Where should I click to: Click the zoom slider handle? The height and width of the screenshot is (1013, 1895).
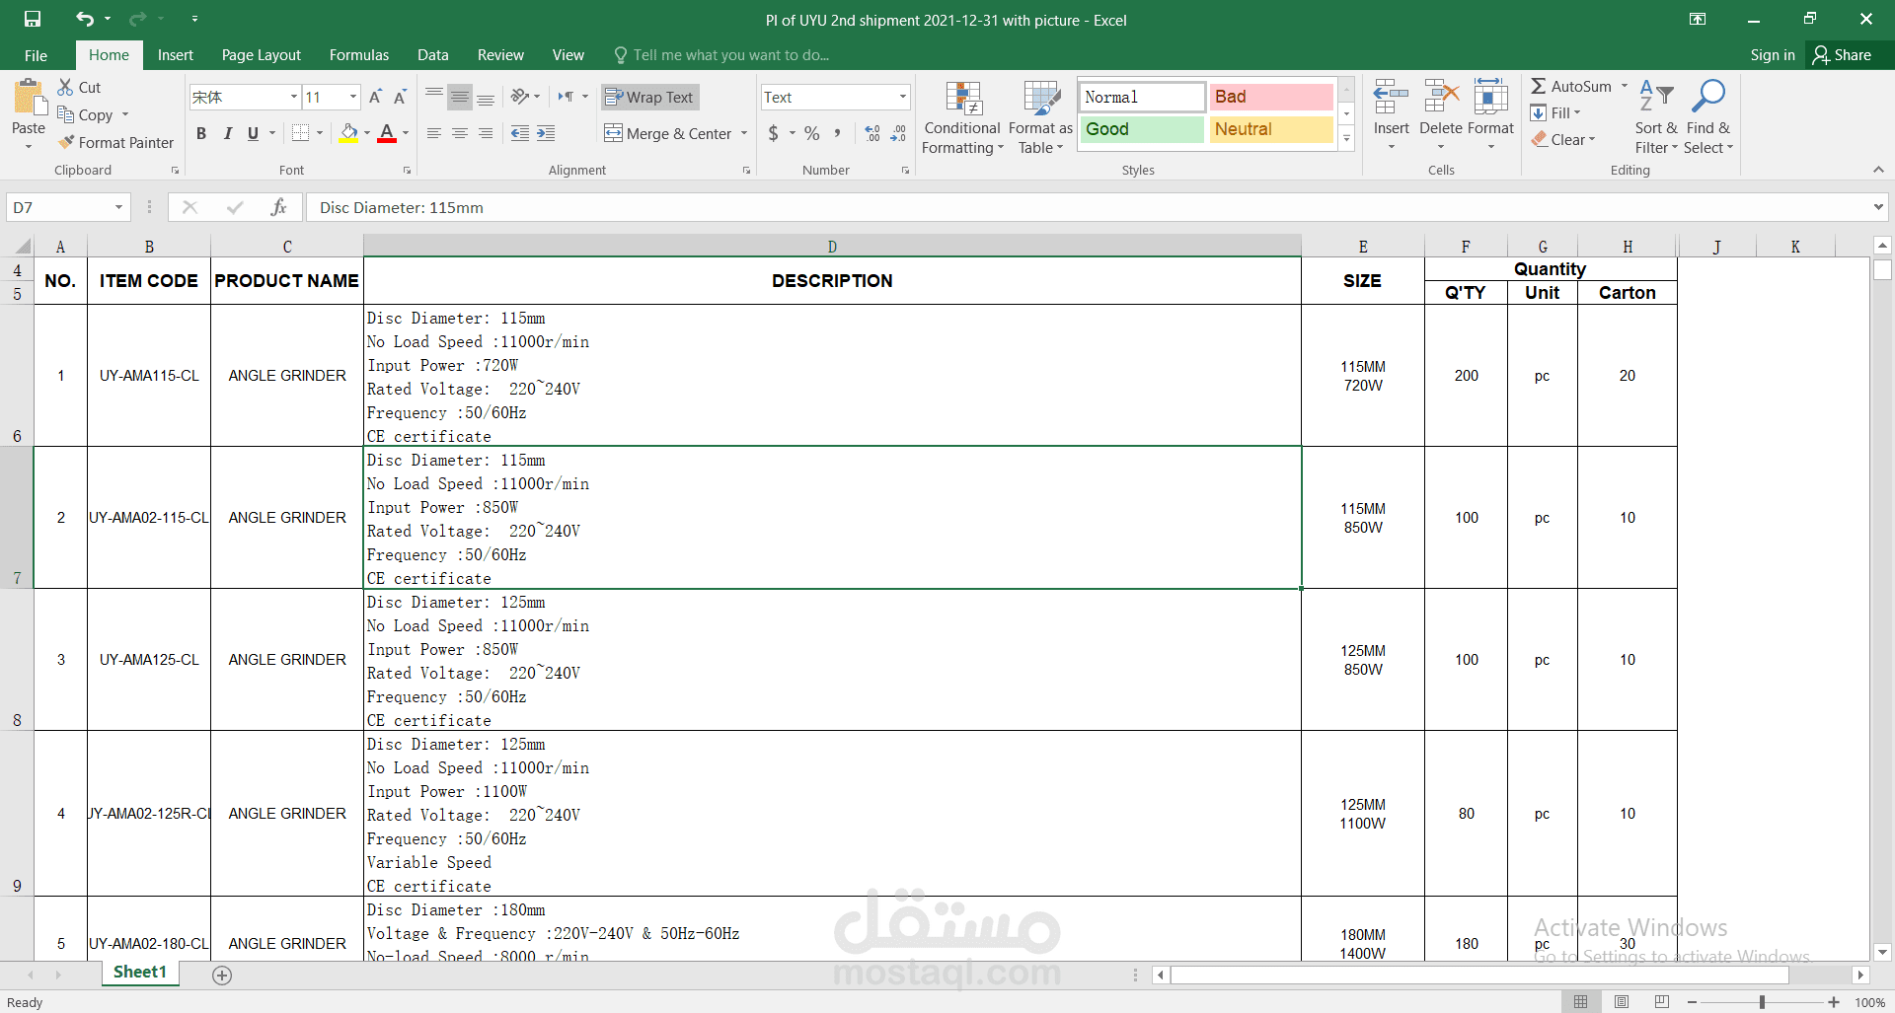click(1762, 1002)
